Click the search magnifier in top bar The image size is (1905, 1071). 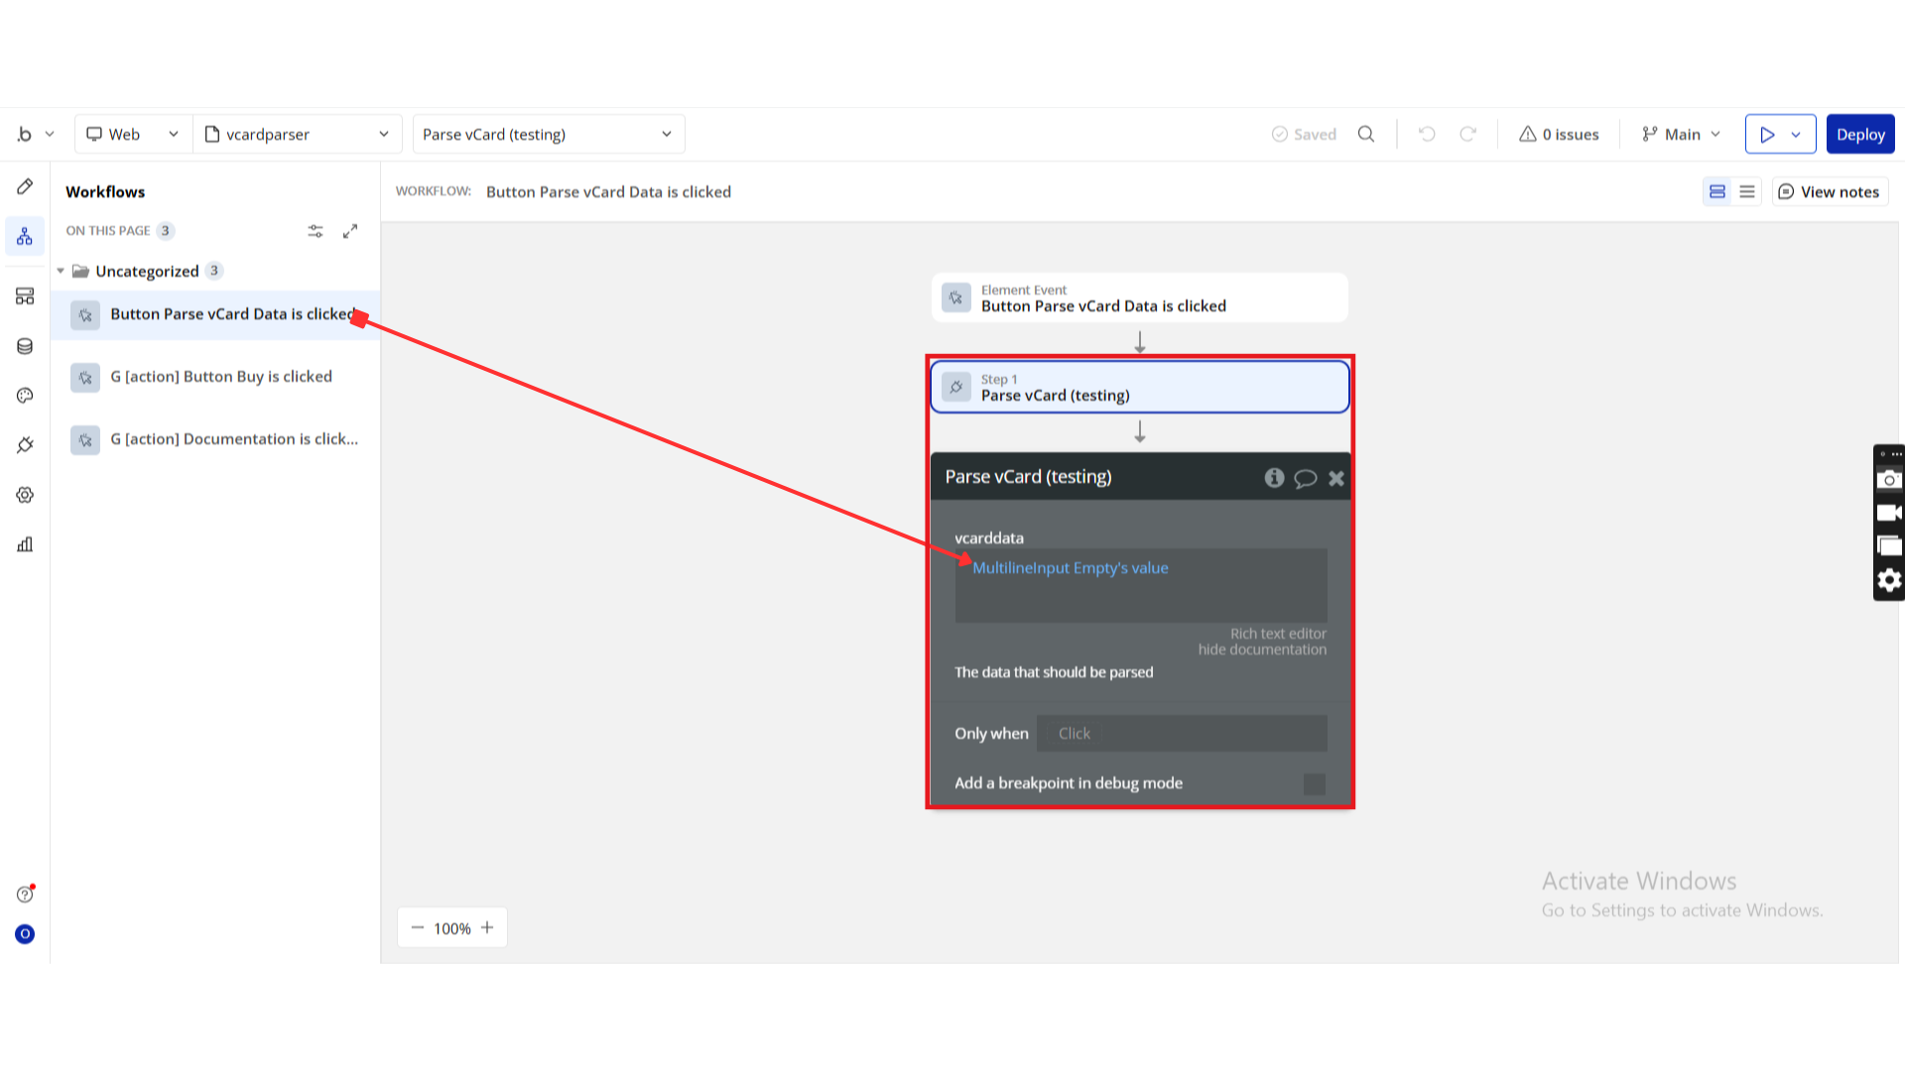pos(1366,134)
